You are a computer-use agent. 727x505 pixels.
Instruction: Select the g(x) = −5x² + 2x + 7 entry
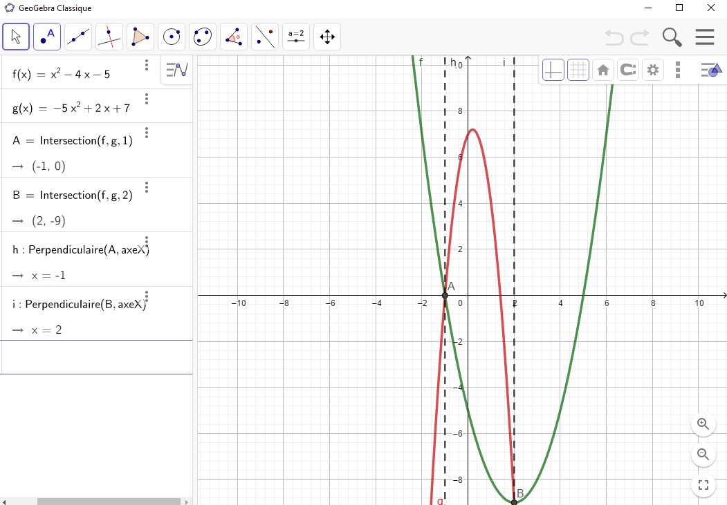click(71, 108)
